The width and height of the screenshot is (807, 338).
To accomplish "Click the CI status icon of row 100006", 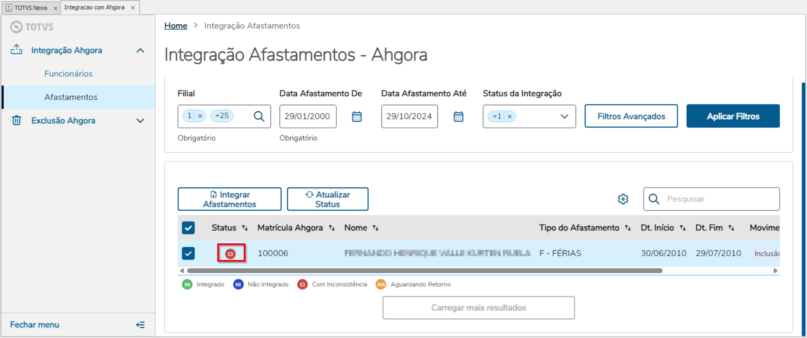I will click(230, 254).
